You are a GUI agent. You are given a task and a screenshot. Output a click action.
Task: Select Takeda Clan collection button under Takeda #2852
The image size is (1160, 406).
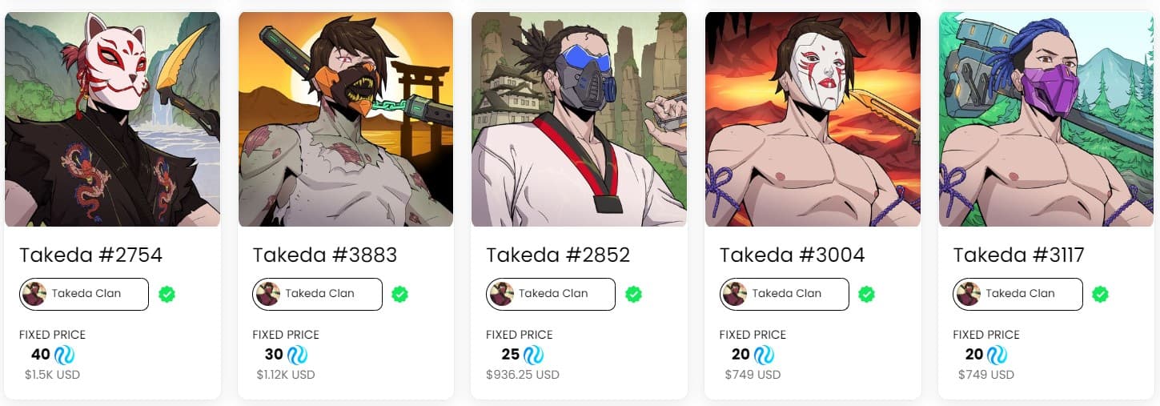[x=551, y=294]
